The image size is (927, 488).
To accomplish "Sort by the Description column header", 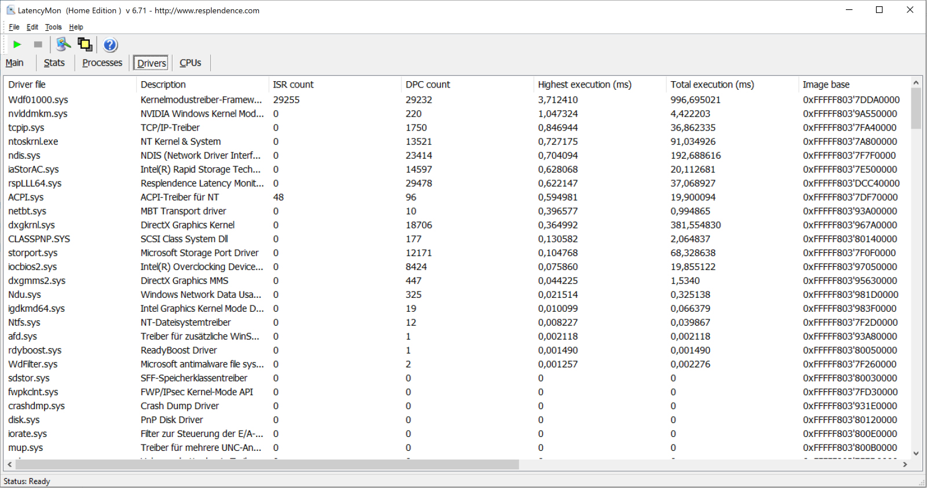I will pos(202,85).
